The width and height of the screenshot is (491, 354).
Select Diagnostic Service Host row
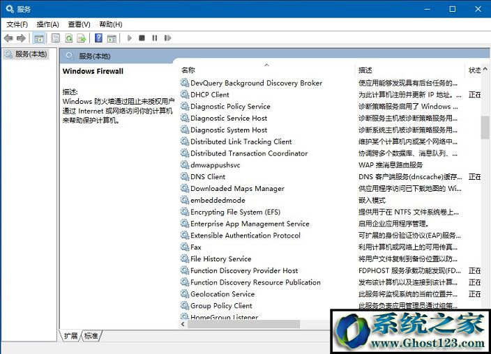coord(229,118)
